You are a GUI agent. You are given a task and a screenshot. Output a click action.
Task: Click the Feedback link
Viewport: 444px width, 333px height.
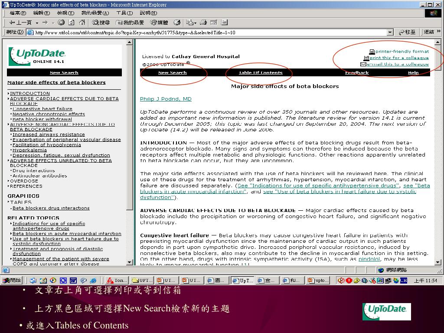357,73
